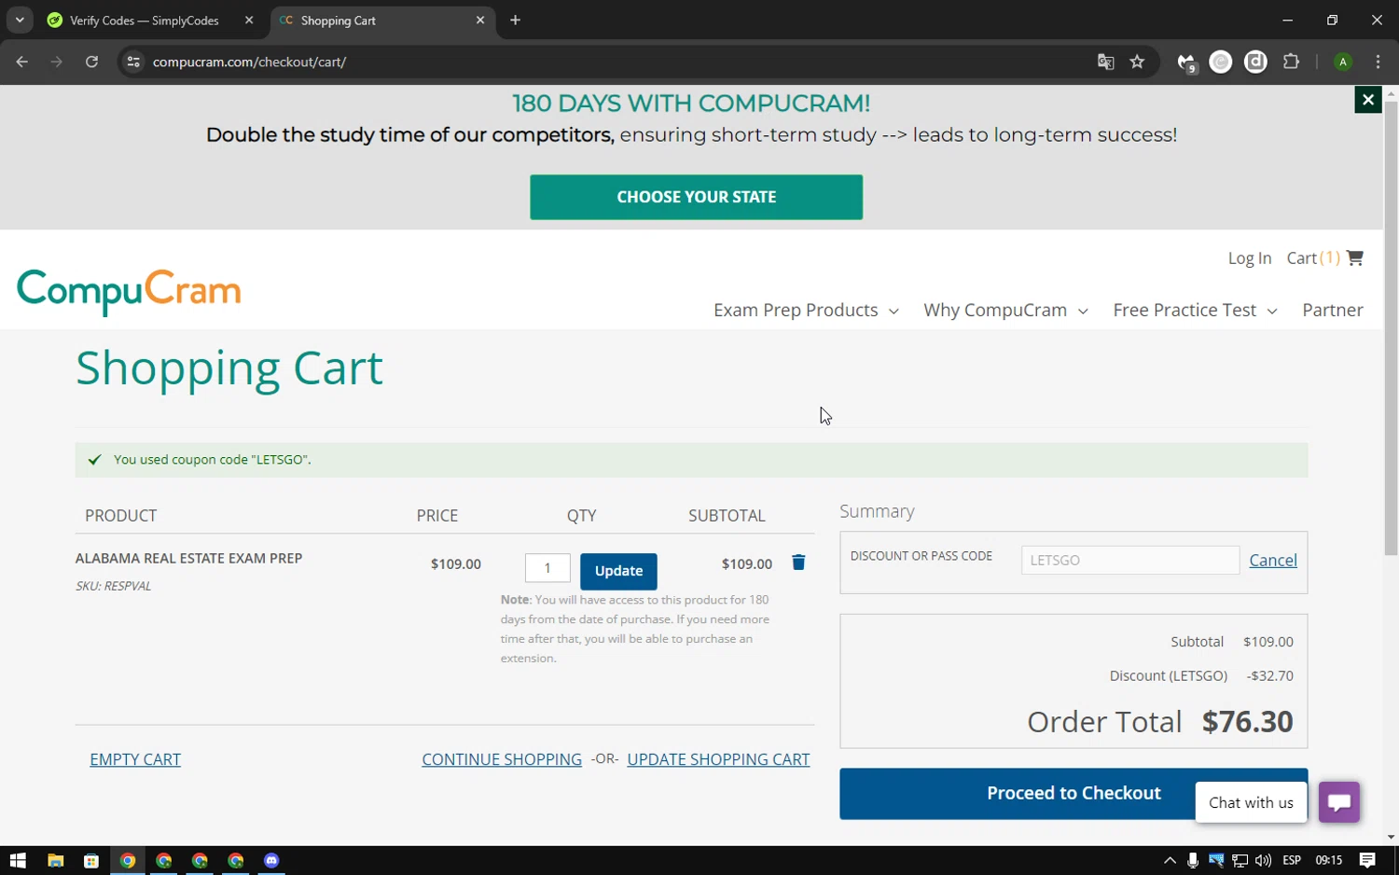Cancel the LETSGO coupon code
The width and height of the screenshot is (1399, 875).
1273,560
